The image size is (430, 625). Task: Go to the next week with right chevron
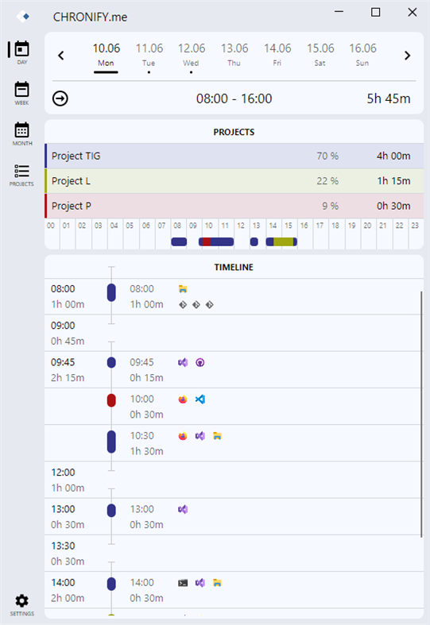[x=407, y=56]
